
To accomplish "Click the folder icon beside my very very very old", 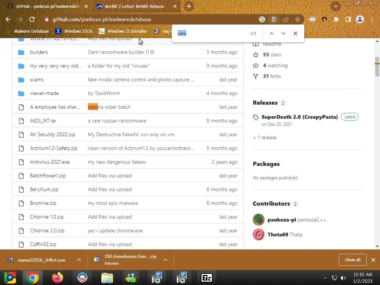I will 21,66.
